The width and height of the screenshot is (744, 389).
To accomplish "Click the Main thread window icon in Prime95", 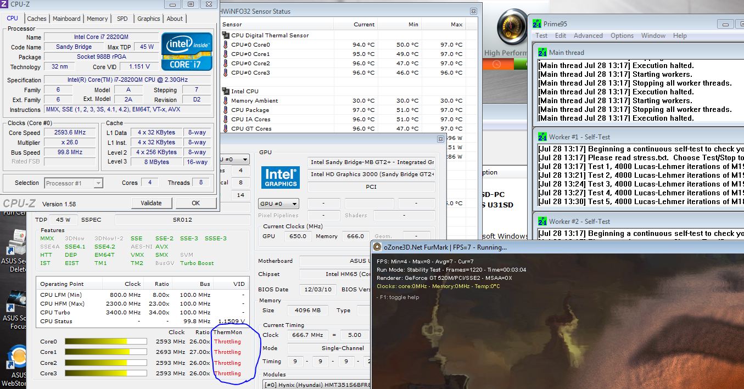I will point(542,53).
